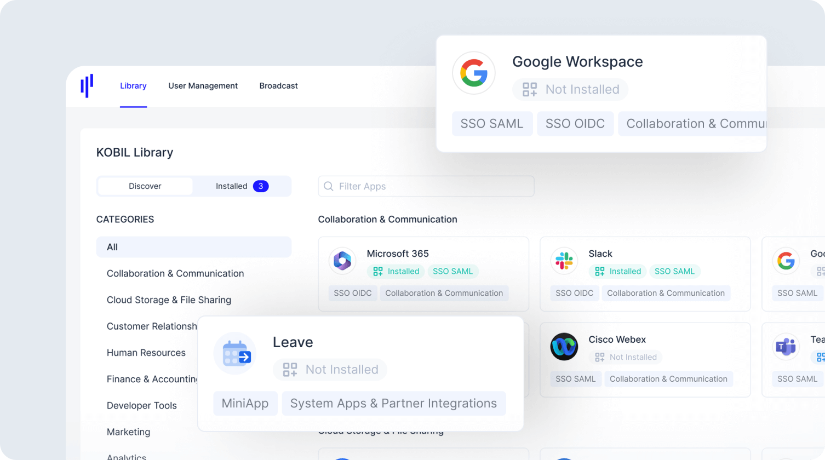
Task: Switch to the Discover view
Action: tap(145, 186)
